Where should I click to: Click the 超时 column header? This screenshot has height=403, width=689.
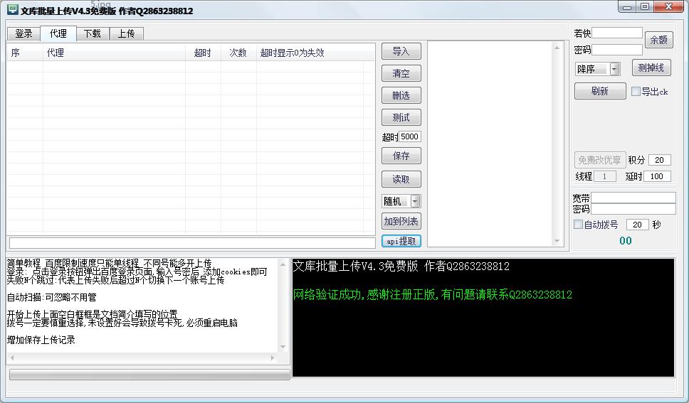[x=203, y=53]
